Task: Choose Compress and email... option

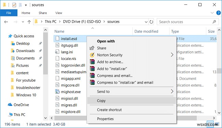Action: coord(131,76)
